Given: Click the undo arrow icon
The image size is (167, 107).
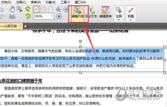Looking at the screenshot, I should pyautogui.click(x=2, y=9).
